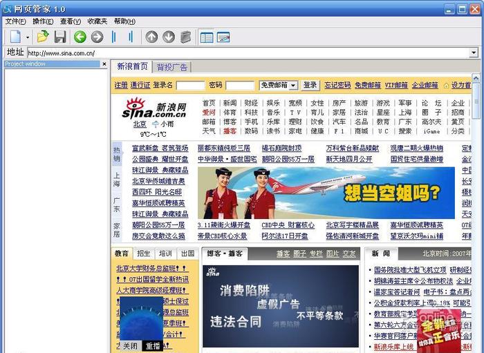Screen dimensions: 484x353
Task: Click the 登录 button
Action: tap(310, 85)
